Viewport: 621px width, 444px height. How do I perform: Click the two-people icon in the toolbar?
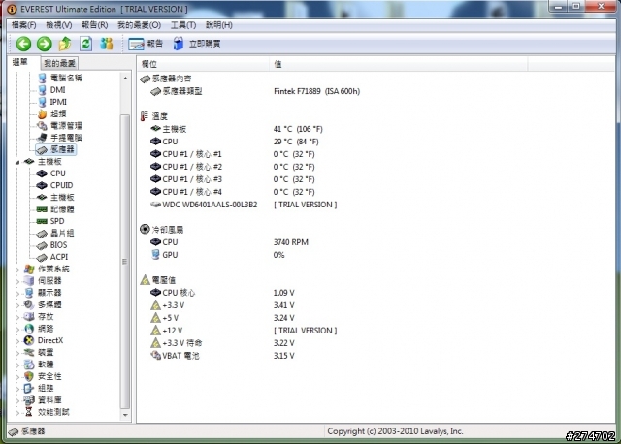pyautogui.click(x=107, y=44)
